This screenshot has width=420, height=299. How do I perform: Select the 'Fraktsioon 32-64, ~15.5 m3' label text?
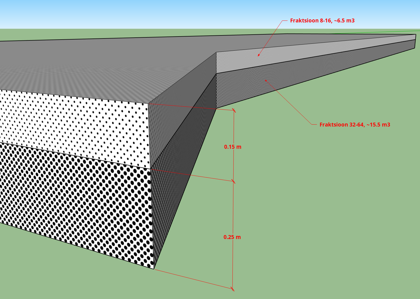pyautogui.click(x=355, y=125)
